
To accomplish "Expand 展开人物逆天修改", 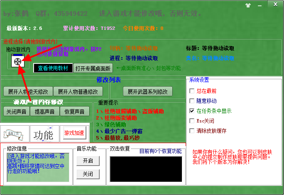I will (28, 91).
